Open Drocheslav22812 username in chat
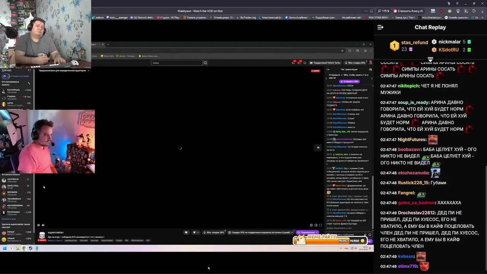The image size is (487, 274). click(416, 213)
